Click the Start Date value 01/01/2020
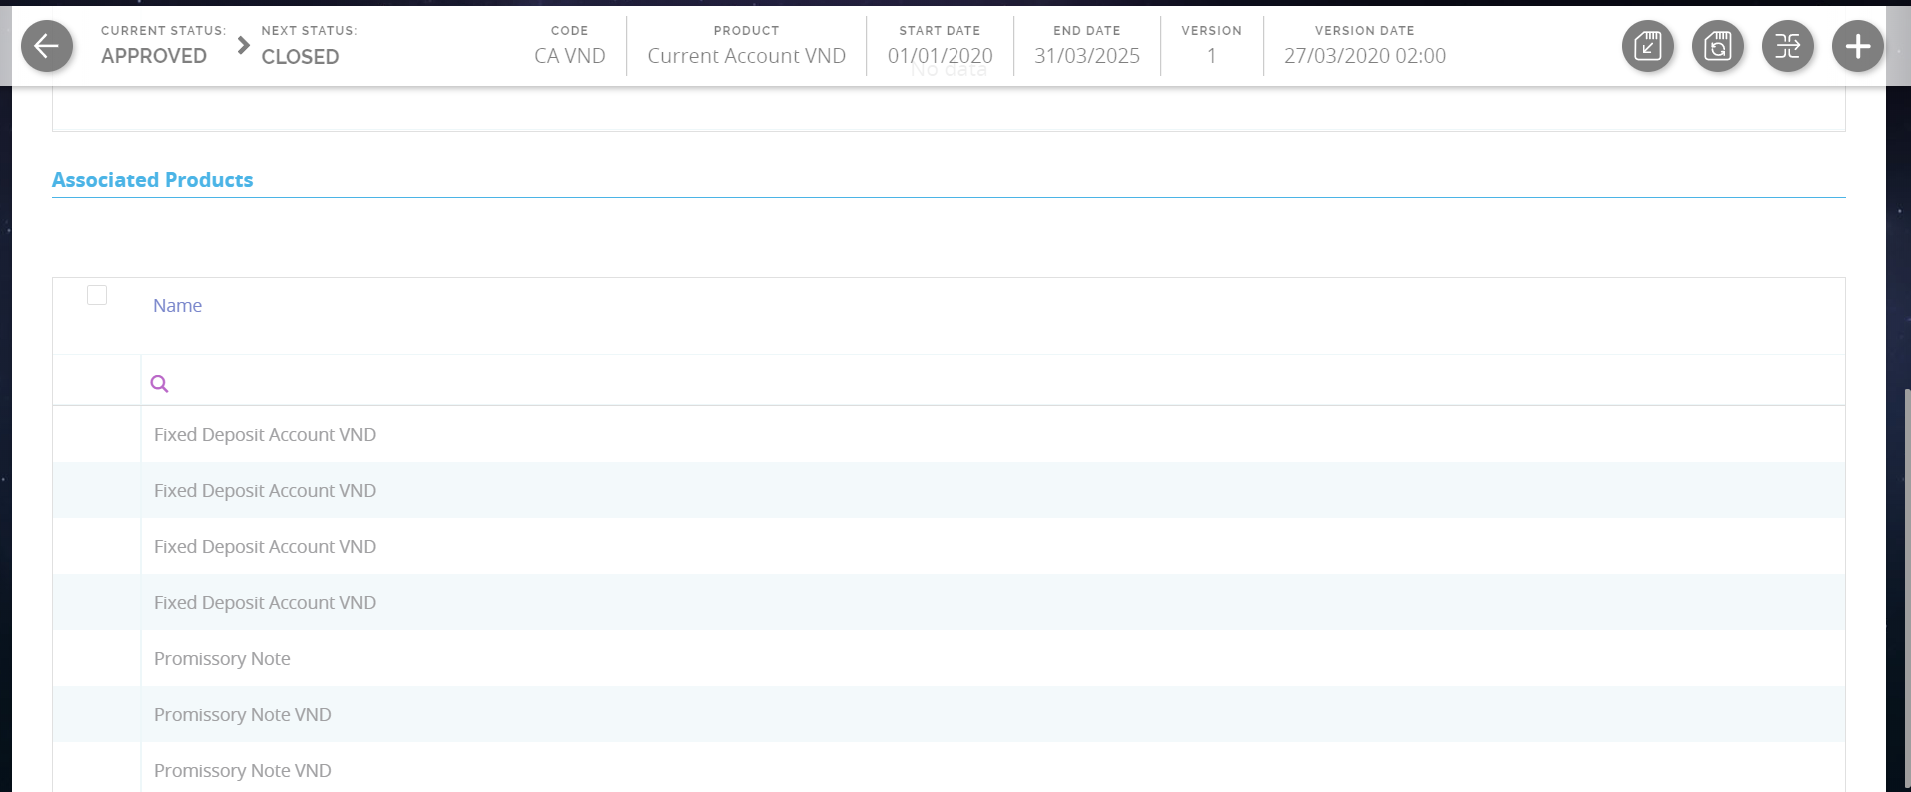Screen dimensions: 1911x792 point(940,56)
